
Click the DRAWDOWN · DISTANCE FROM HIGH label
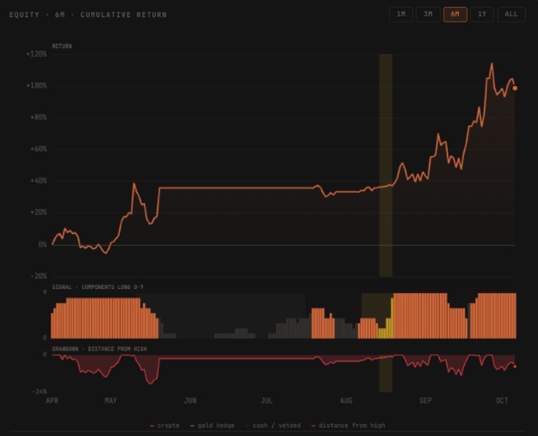[99, 349]
